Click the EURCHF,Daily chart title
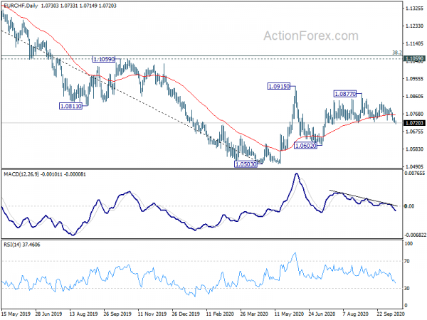The height and width of the screenshot is (320, 427). [21, 6]
